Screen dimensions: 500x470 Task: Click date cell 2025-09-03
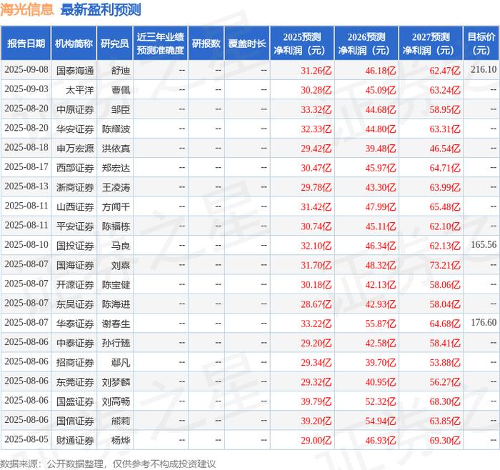click(x=26, y=89)
